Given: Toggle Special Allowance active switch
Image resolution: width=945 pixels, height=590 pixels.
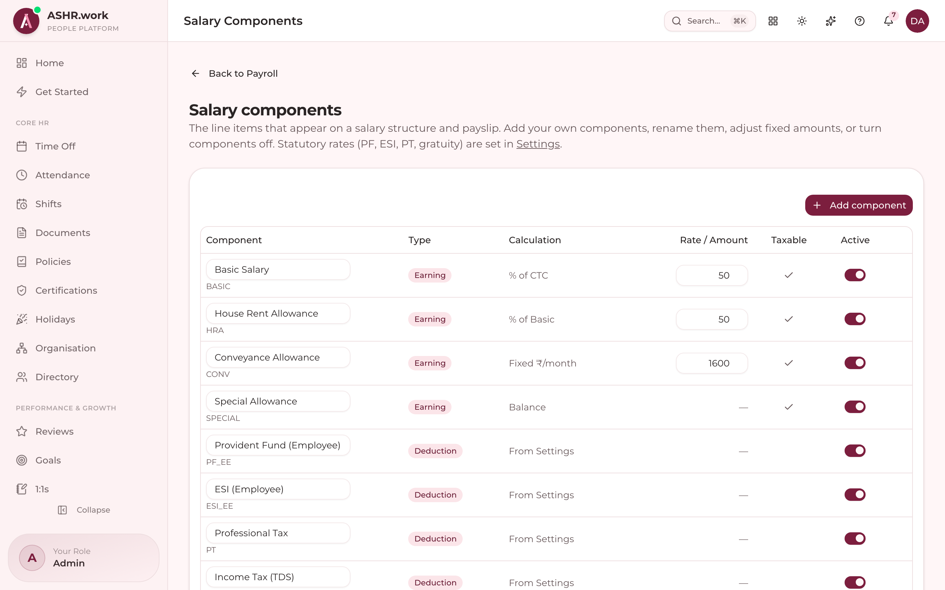Looking at the screenshot, I should coord(855,407).
